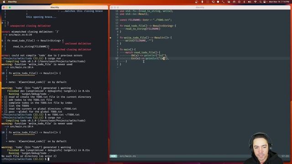Click 'Finished dev' line showing 0.21s
Image resolution: width=292 pixels, height=164 pixels.
[48, 150]
